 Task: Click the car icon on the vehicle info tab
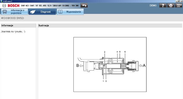coord(5,12)
